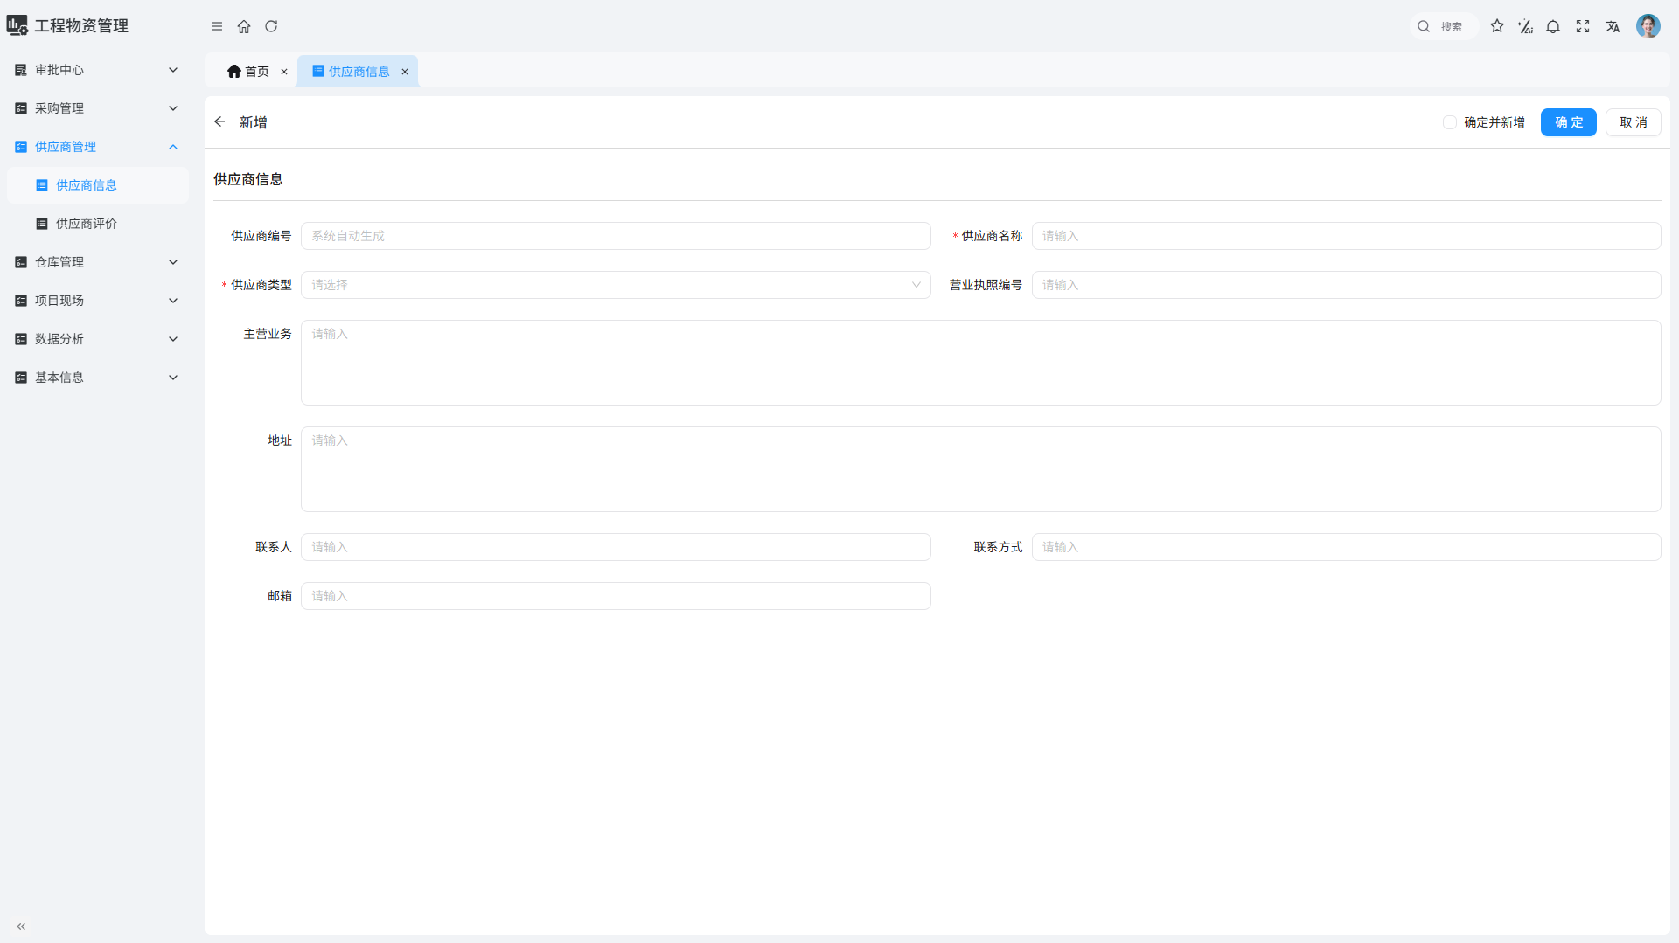1679x943 pixels.
Task: Click the 仓库管理 menu icon
Action: point(21,262)
